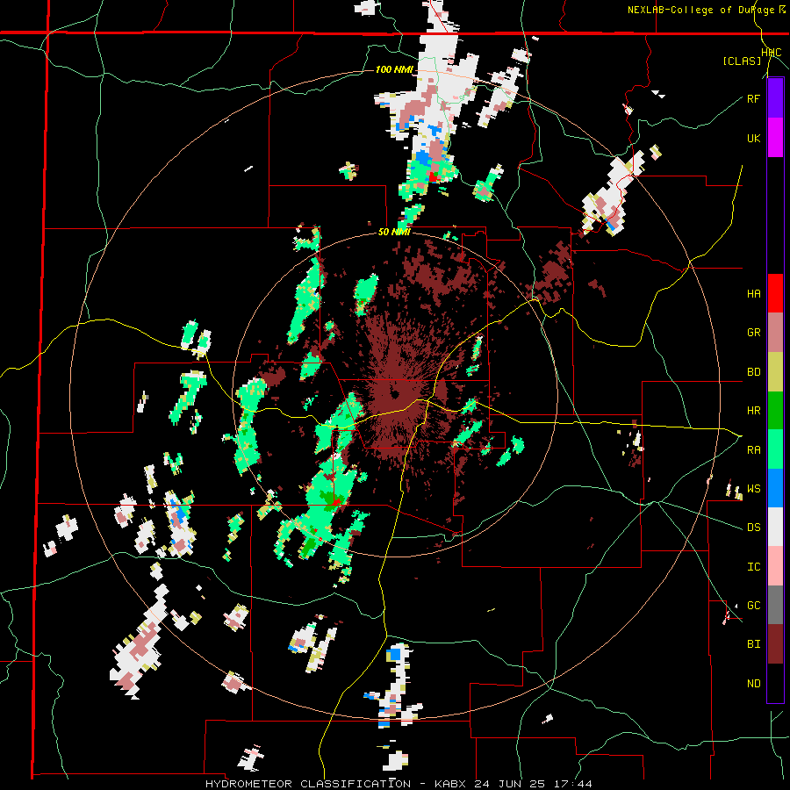Click the "GR" legend label text
Image resolution: width=790 pixels, height=790 pixels.
754,333
